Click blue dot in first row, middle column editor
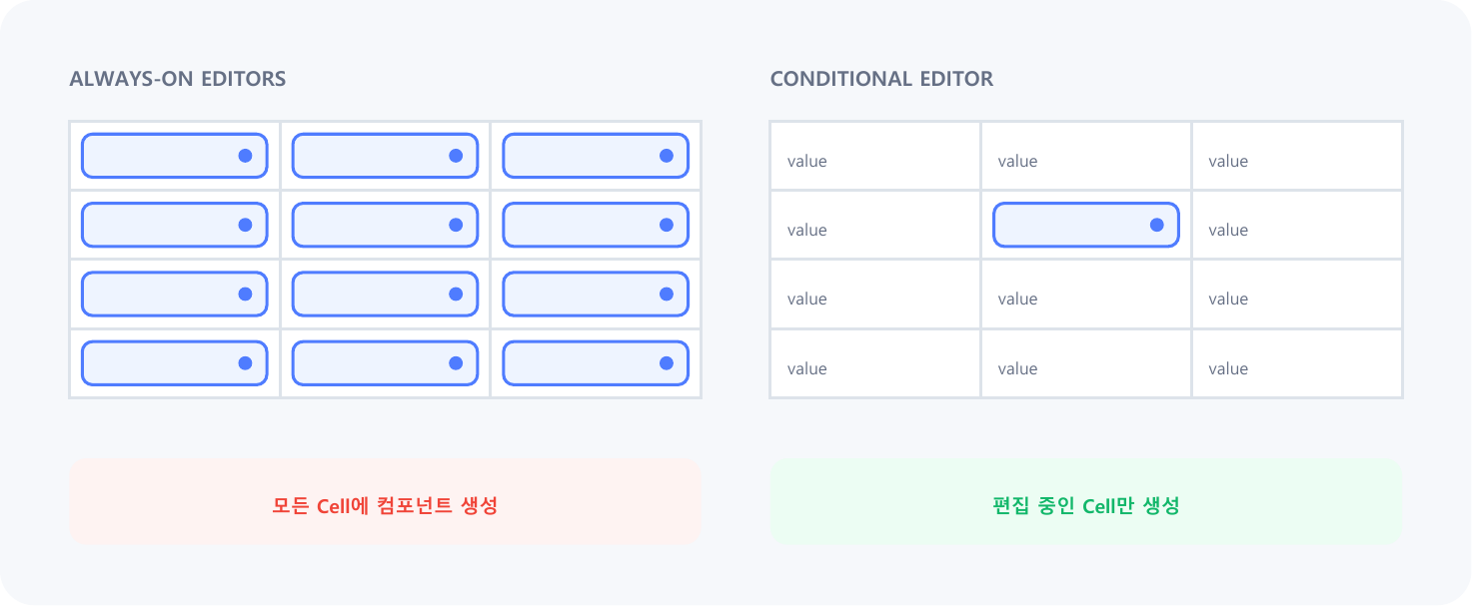This screenshot has height=606, width=1472. coord(456,156)
